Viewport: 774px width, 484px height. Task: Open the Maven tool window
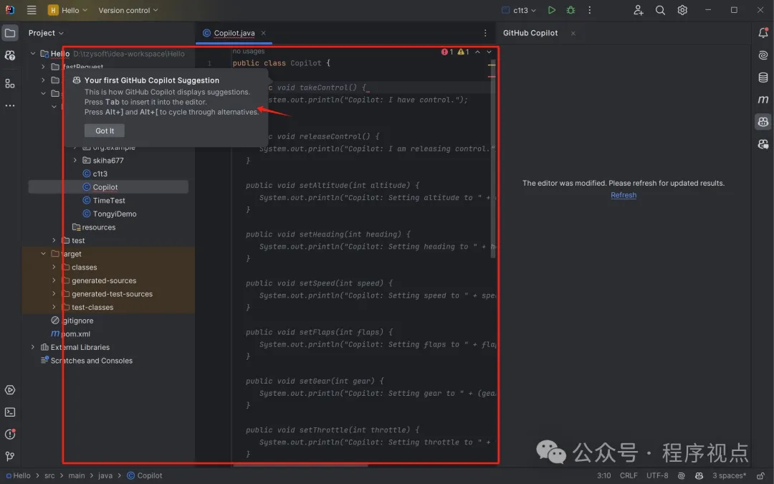click(x=763, y=99)
